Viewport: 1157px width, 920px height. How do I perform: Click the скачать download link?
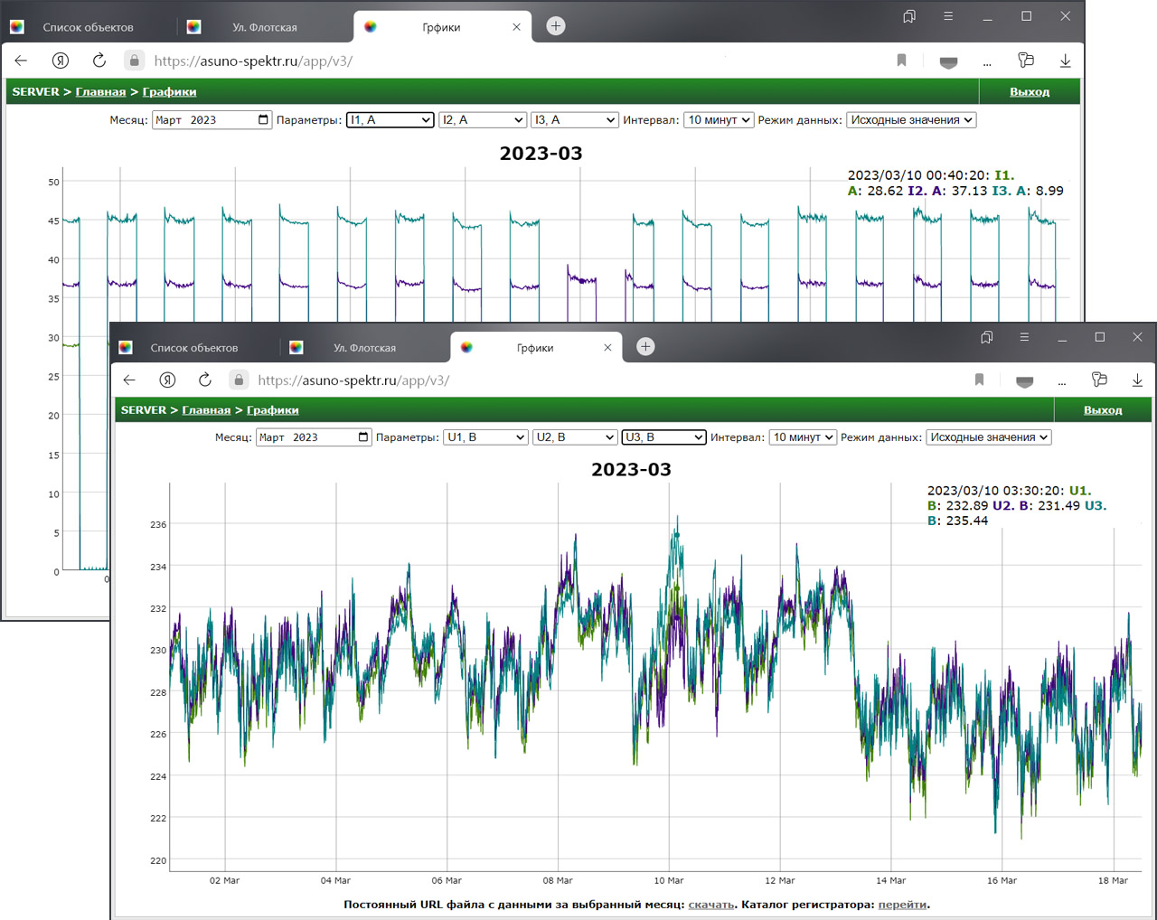711,904
